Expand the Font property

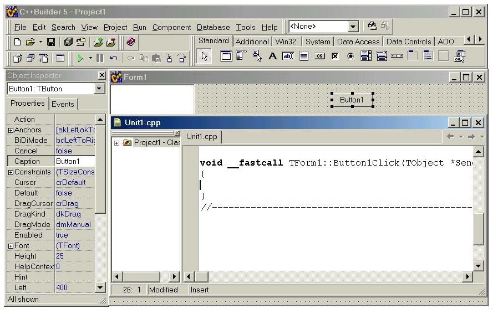11,246
